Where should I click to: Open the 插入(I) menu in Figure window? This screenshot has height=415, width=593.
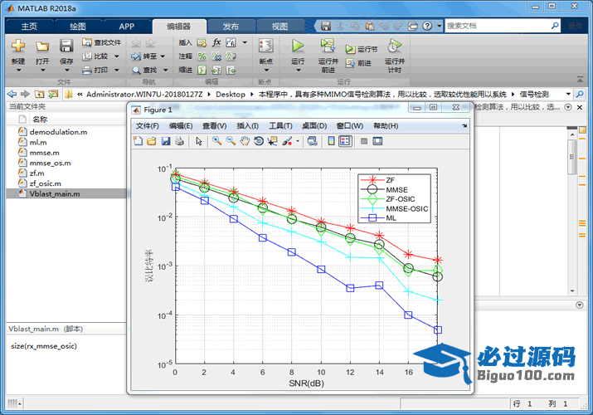pyautogui.click(x=247, y=125)
